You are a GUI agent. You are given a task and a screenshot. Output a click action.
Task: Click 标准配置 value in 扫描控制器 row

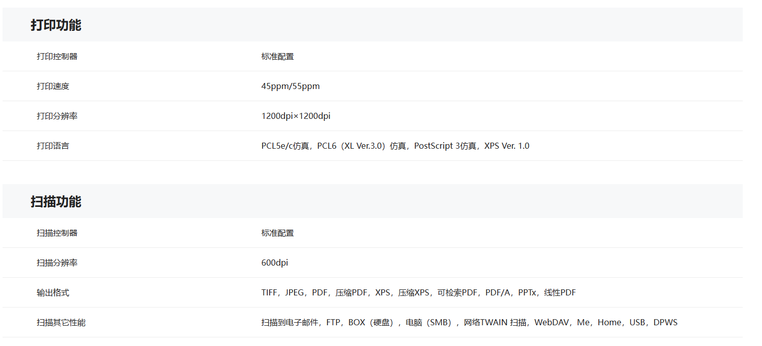(277, 233)
